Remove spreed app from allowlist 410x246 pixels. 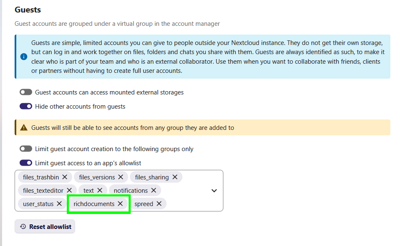[x=159, y=204]
